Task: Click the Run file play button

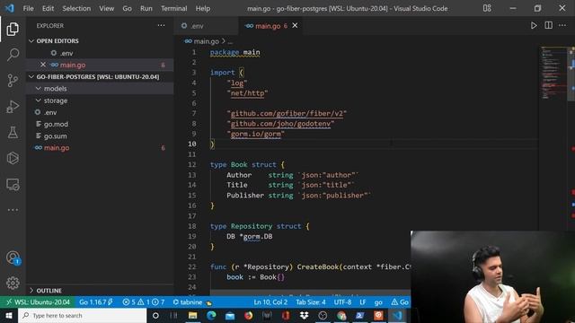Action: pyautogui.click(x=534, y=26)
